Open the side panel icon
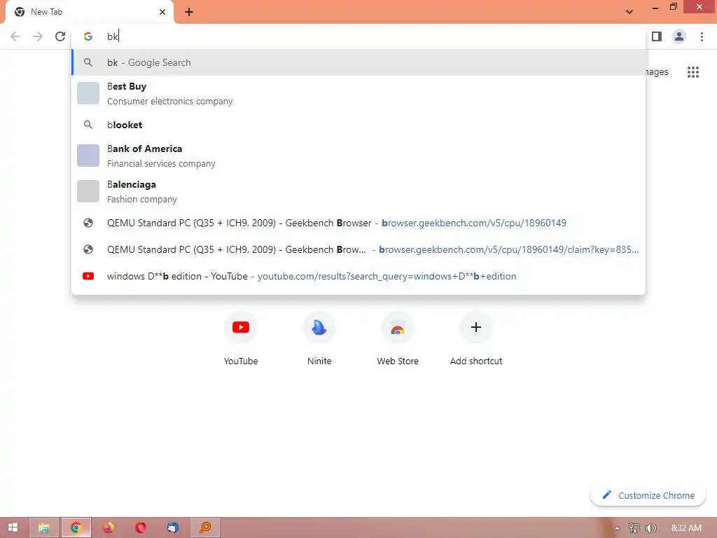This screenshot has height=538, width=717. point(657,36)
